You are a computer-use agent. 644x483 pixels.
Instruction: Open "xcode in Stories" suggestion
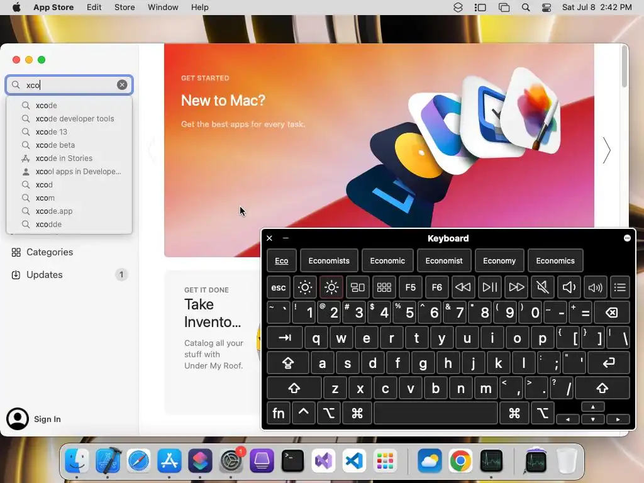tap(69, 158)
